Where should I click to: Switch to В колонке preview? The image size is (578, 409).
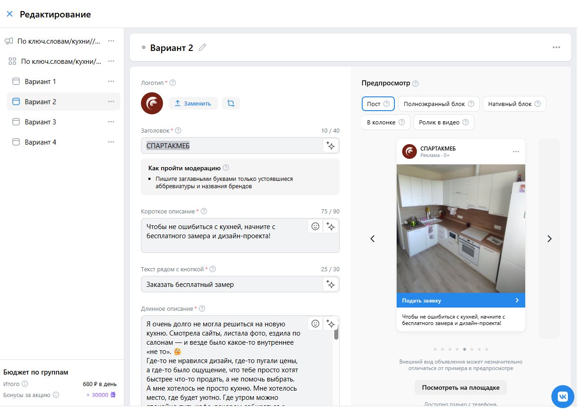point(386,122)
